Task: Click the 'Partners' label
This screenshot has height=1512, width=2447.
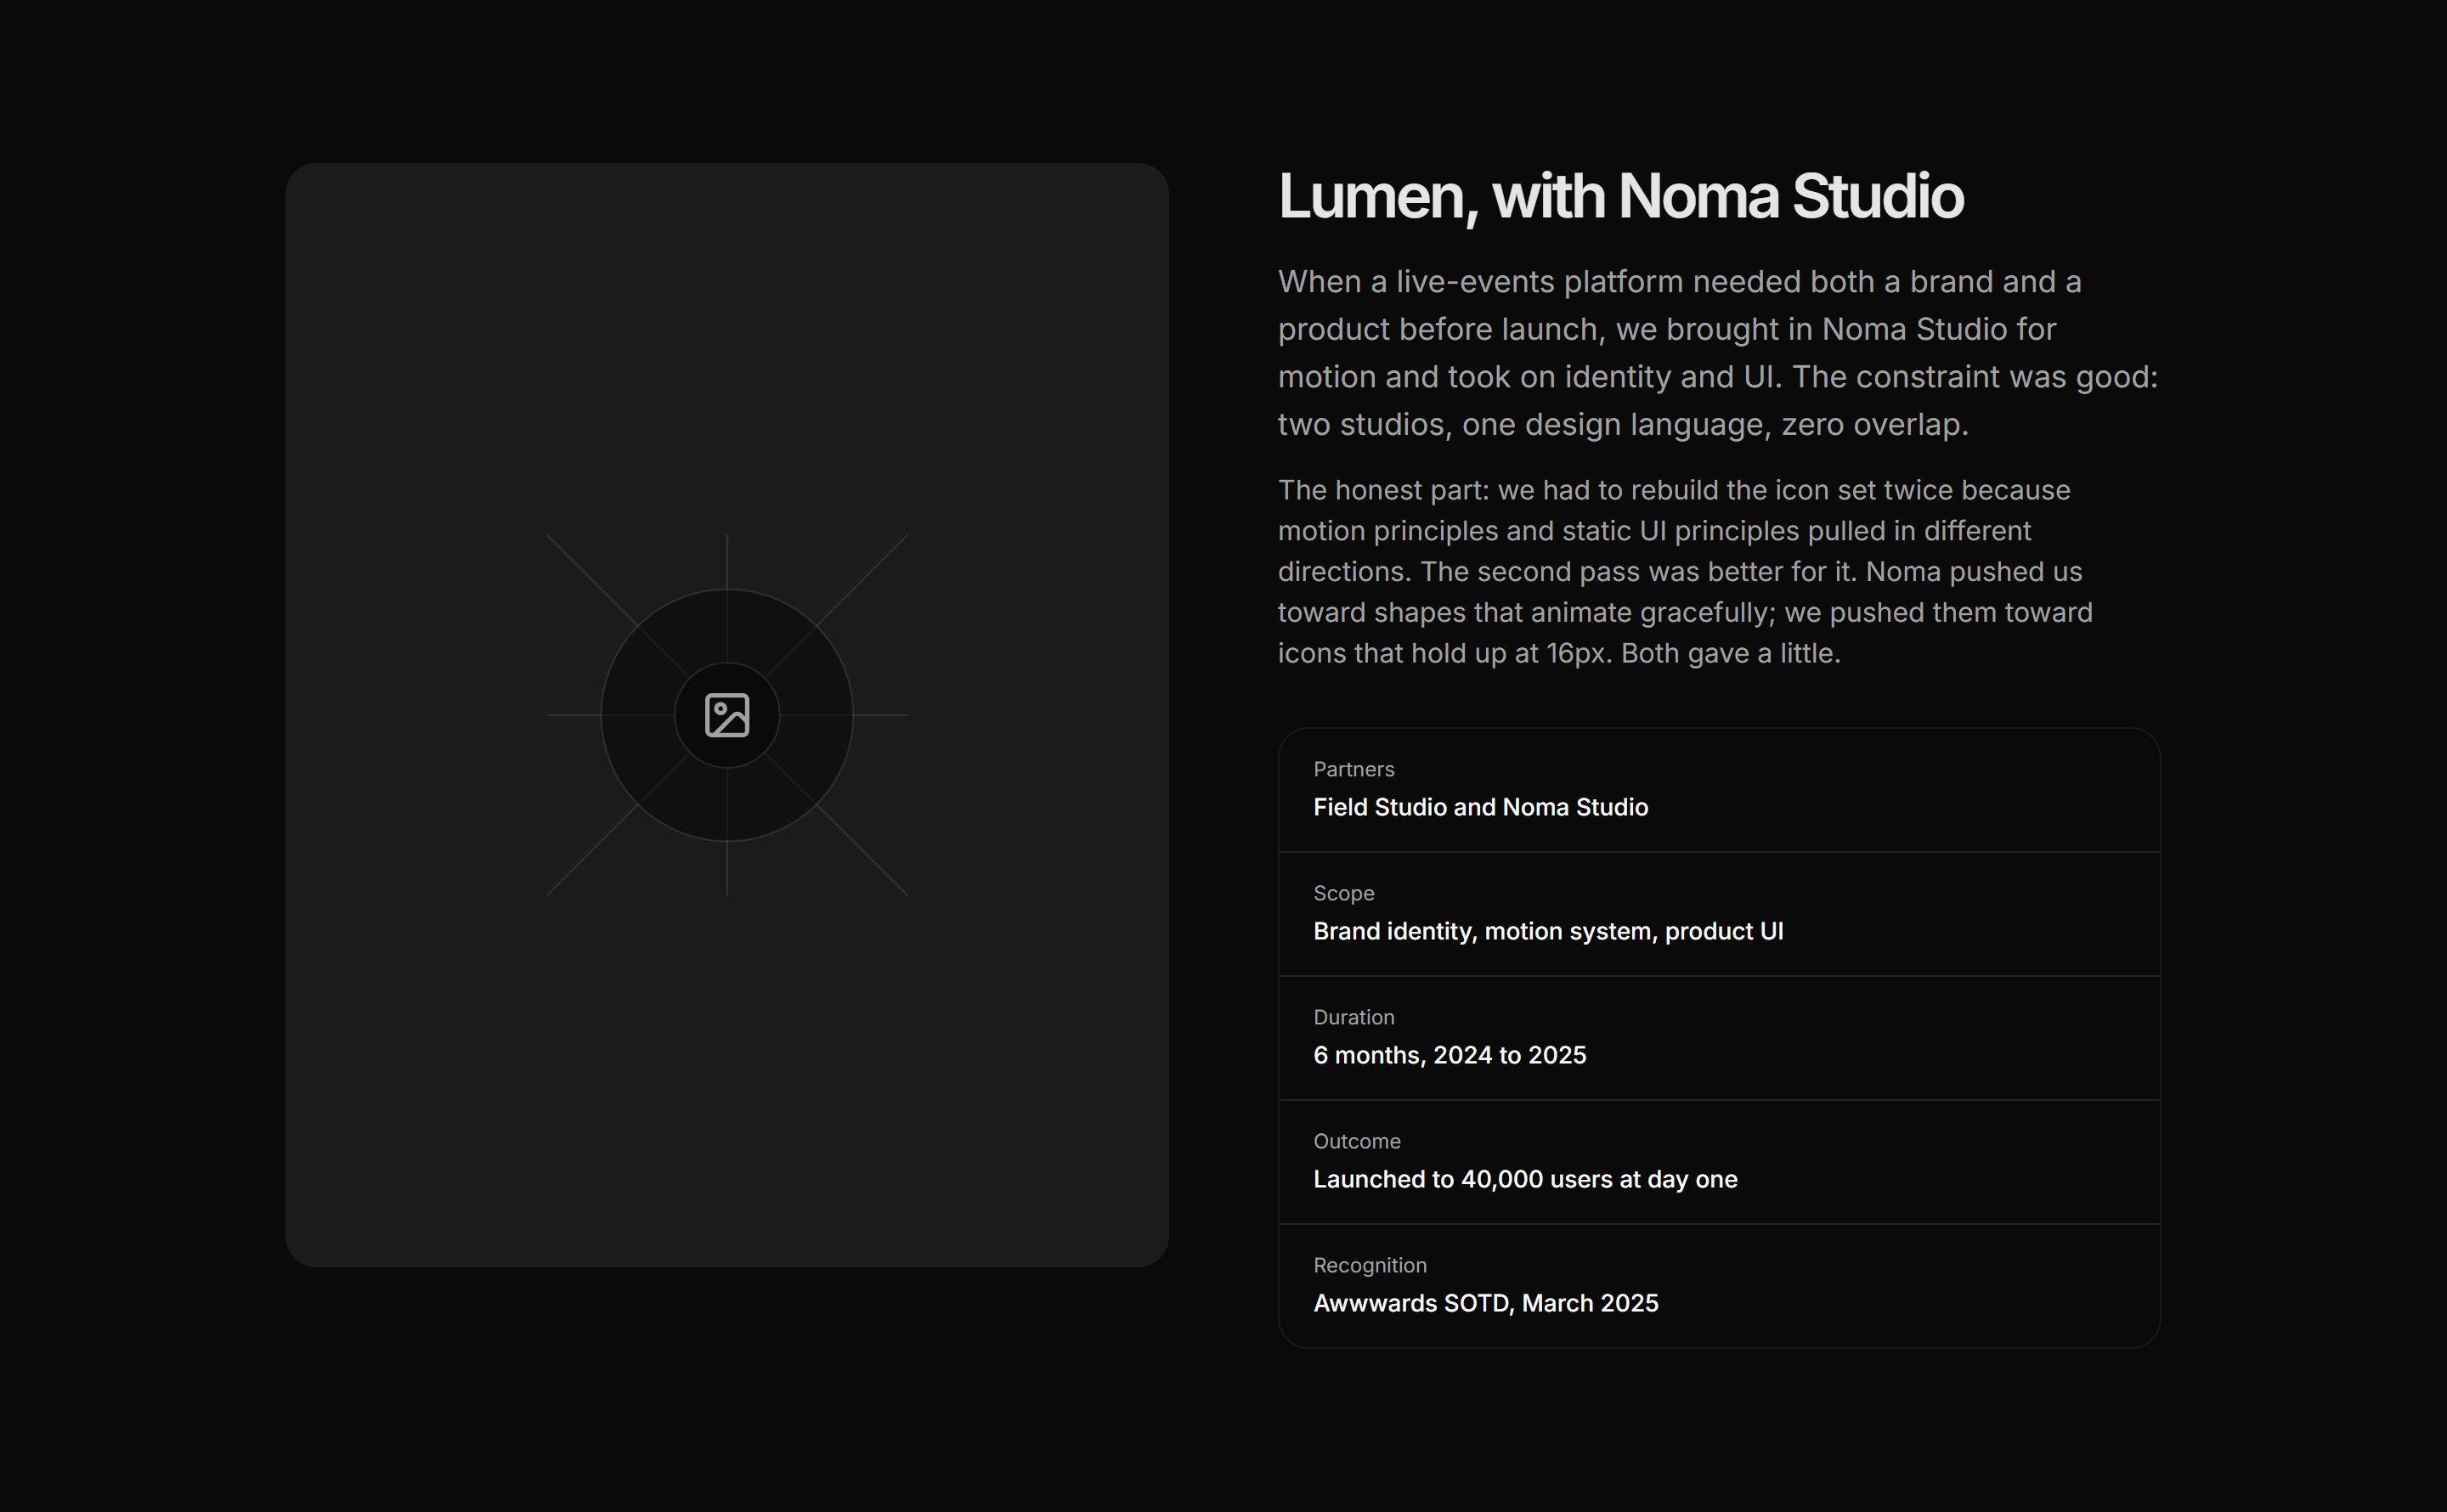Action: click(x=1353, y=769)
